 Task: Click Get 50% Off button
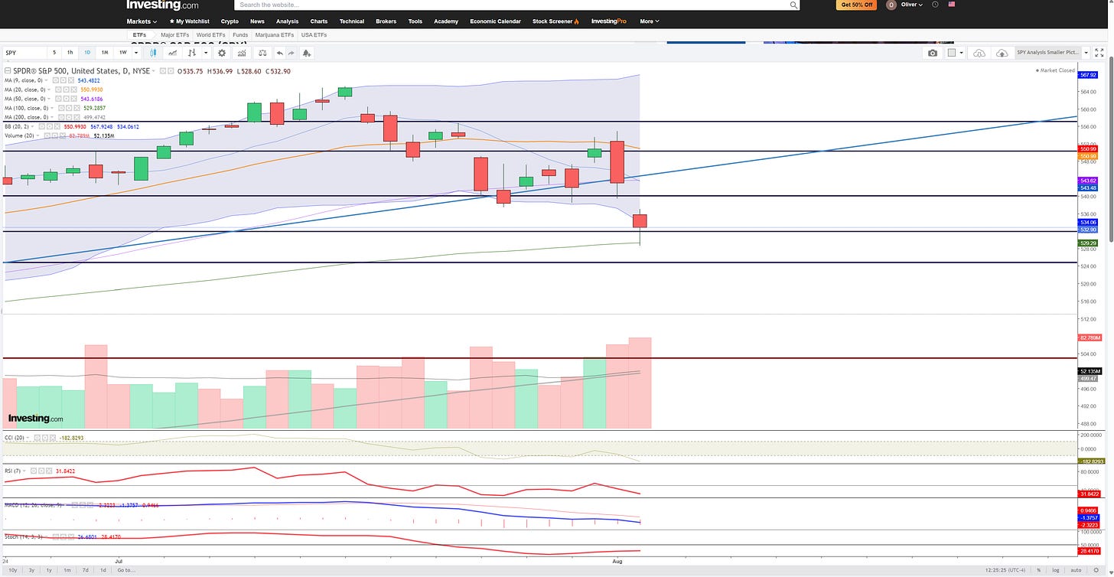(x=857, y=5)
